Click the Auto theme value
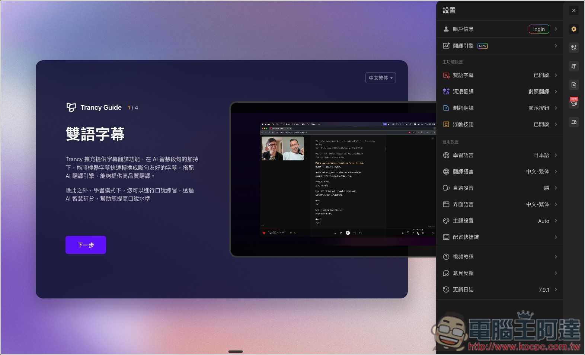This screenshot has height=355, width=585. click(544, 221)
